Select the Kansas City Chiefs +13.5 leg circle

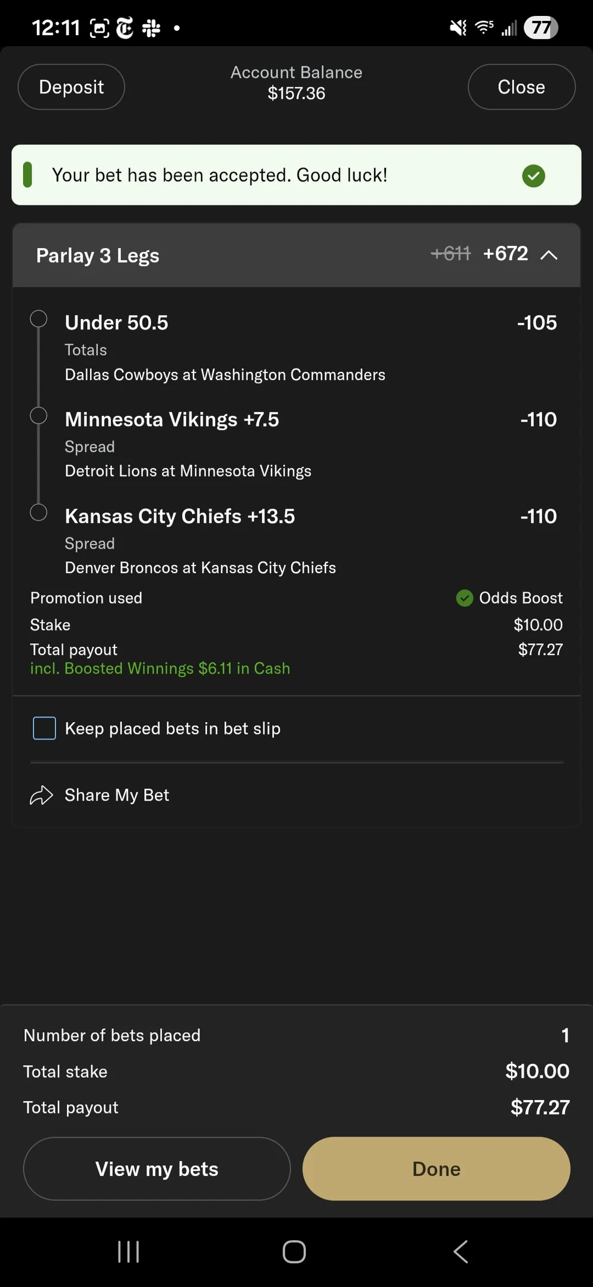(39, 512)
